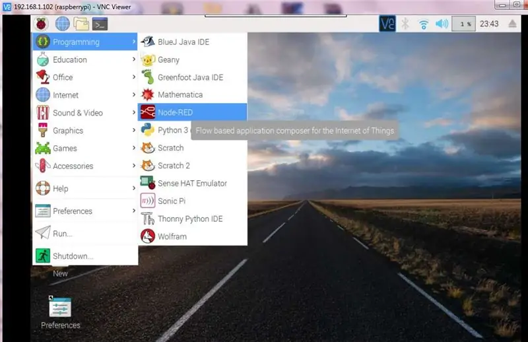Click the BlueJ blue jay icon
Image resolution: width=528 pixels, height=342 pixels.
point(147,42)
